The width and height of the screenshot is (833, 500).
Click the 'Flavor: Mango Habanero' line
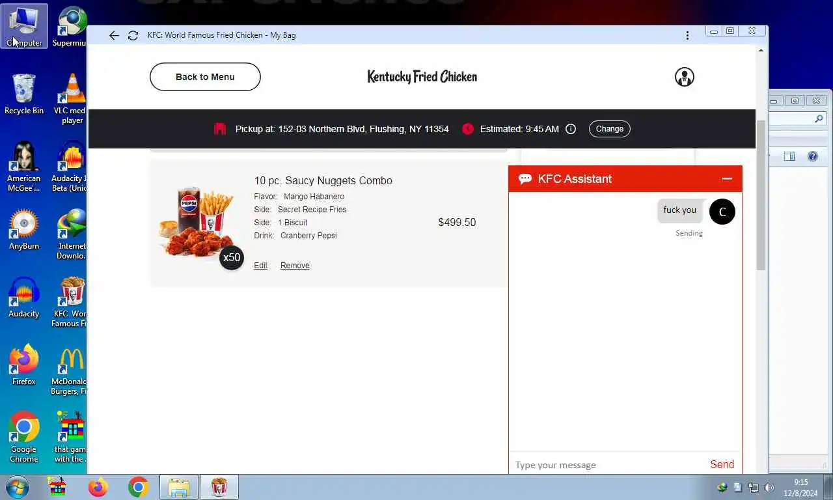tap(299, 197)
